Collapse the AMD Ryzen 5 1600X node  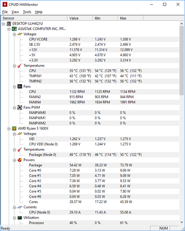(x=9, y=129)
